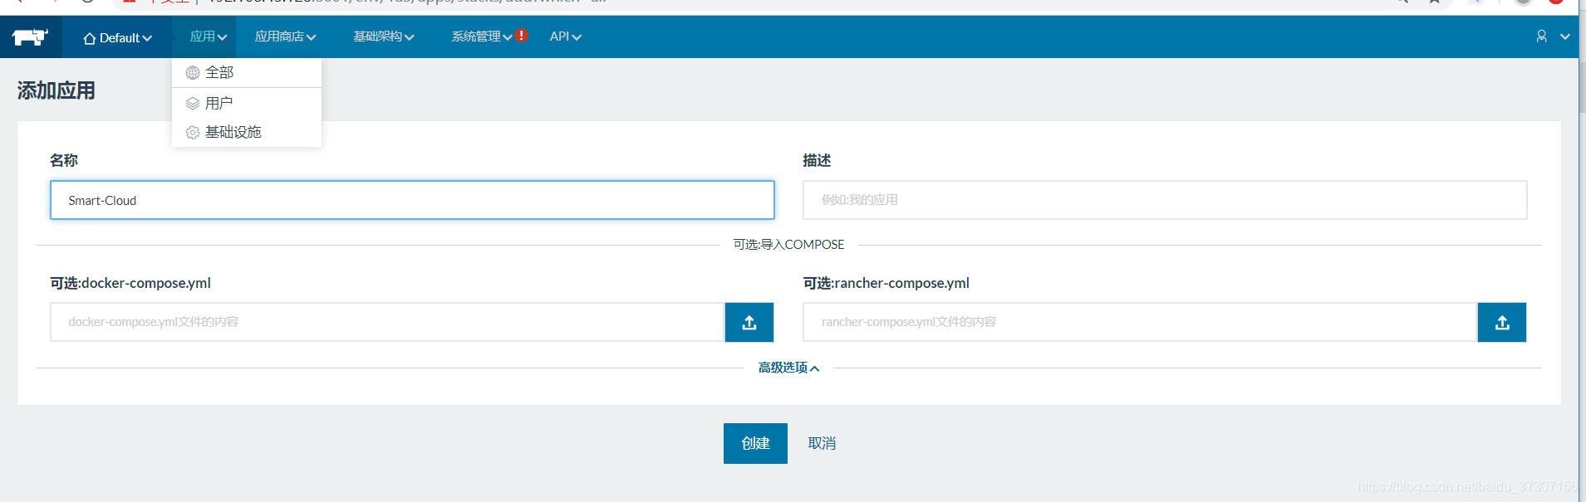Click the 名称 field label
Screen dimensions: 1586x502
point(64,160)
